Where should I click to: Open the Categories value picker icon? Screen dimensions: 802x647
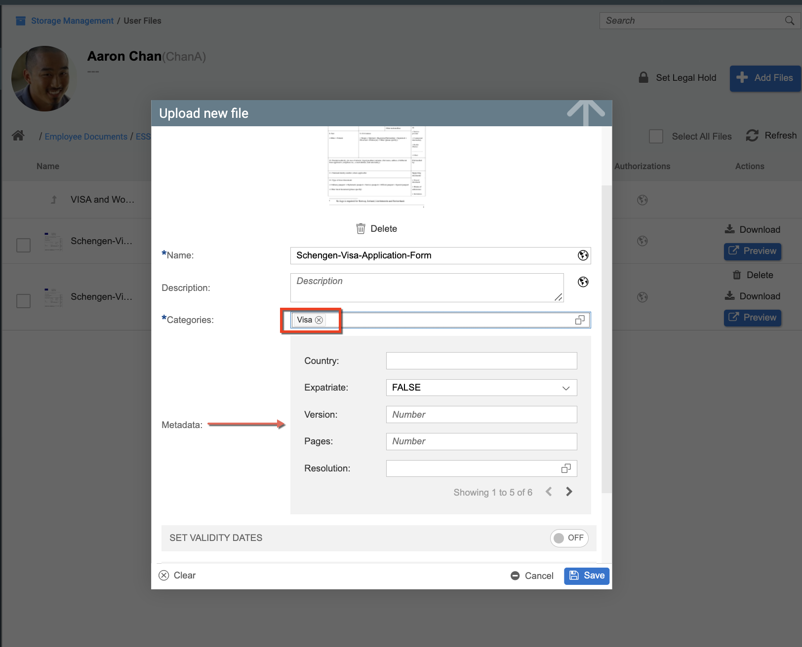point(580,320)
